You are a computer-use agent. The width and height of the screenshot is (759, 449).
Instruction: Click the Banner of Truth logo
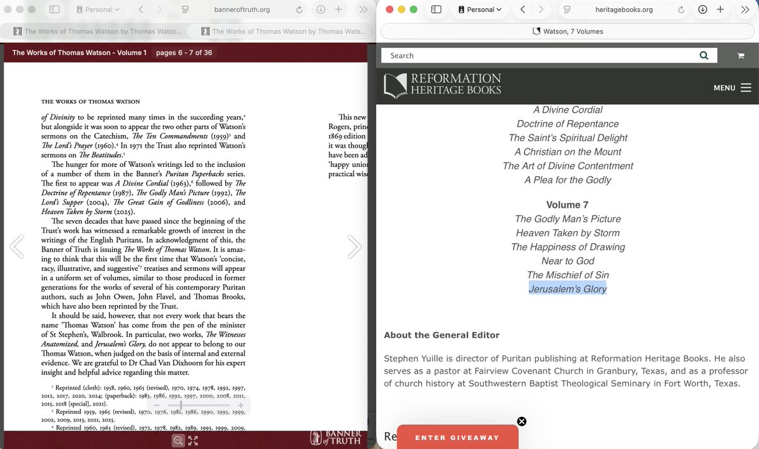click(335, 438)
